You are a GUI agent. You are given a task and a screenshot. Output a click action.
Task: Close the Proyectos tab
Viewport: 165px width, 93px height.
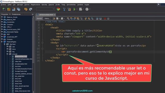(x=10, y=14)
